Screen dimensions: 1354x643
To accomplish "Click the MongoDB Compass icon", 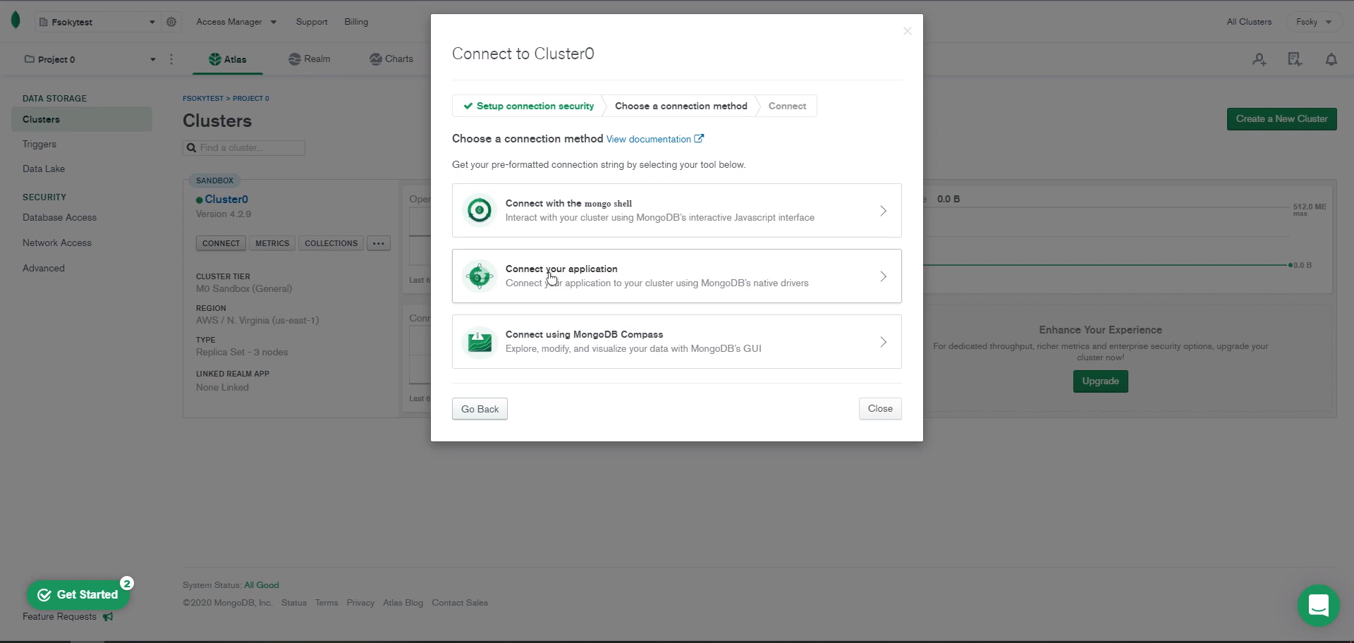I will 480,341.
